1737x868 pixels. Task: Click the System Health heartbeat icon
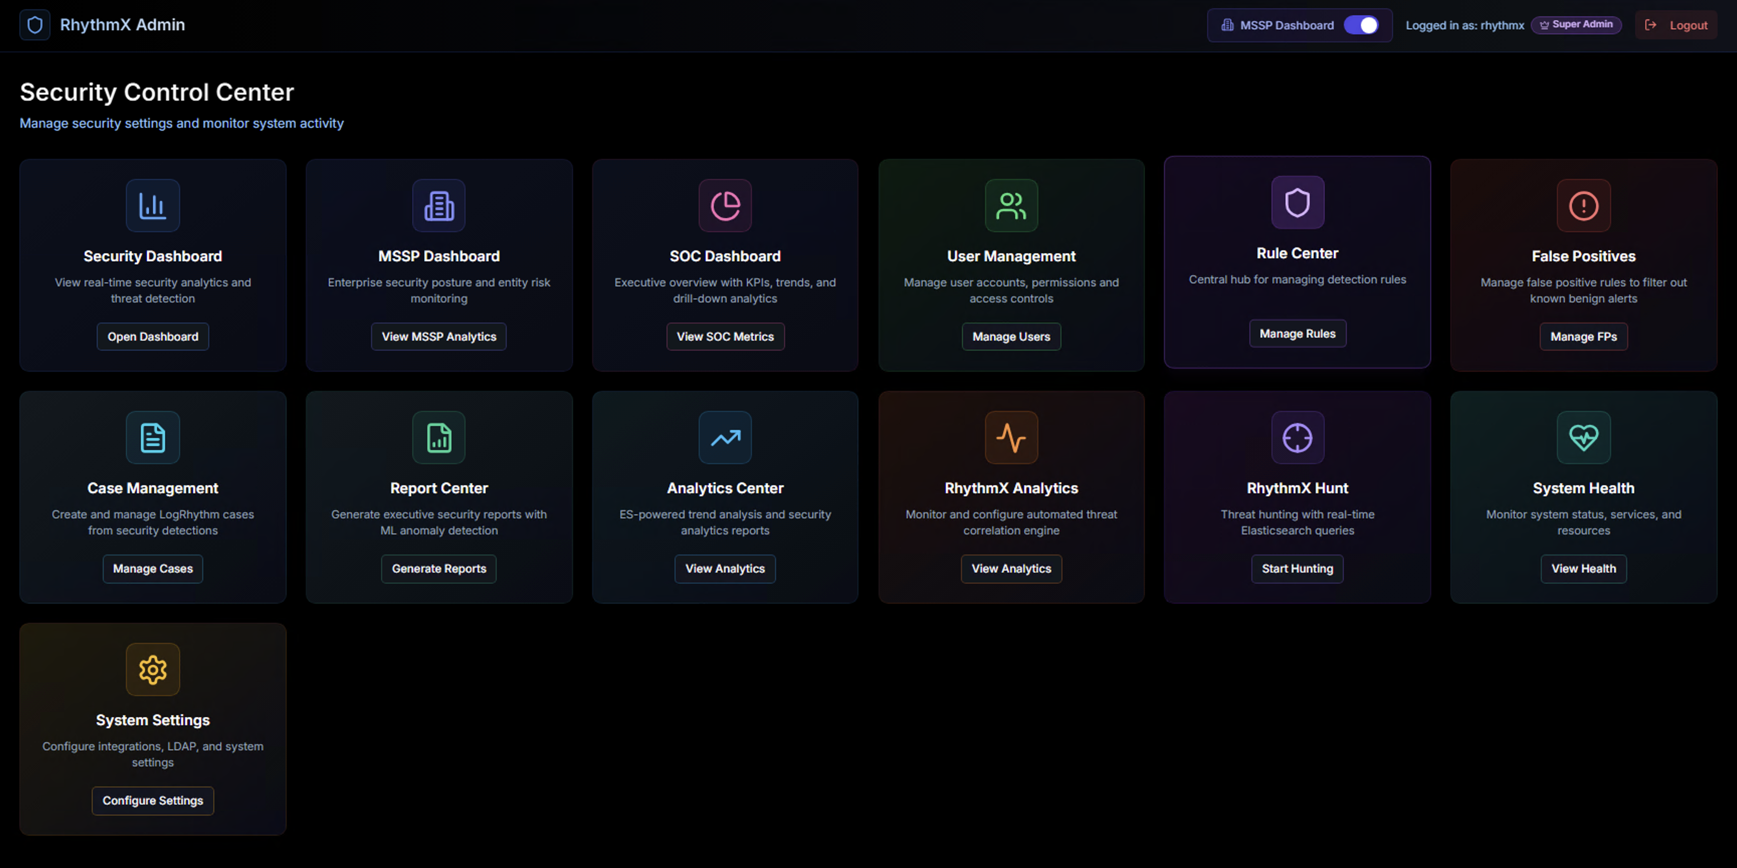coord(1583,438)
